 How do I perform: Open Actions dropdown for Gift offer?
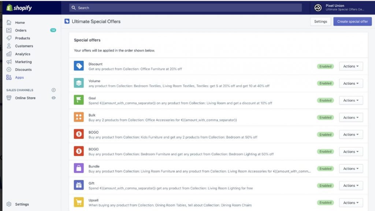coord(351,185)
